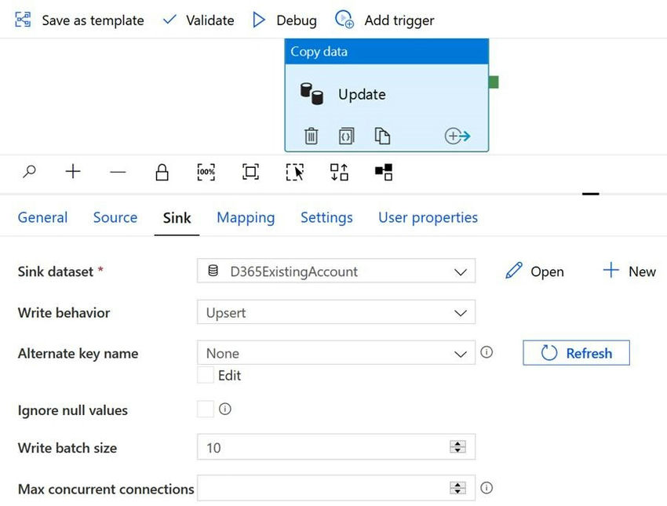Viewport: 667px width, 506px height.
Task: Zoom out on canvas with minus icon
Action: point(118,172)
